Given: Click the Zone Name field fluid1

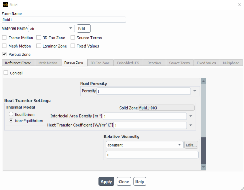Looking at the screenshot, I should pyautogui.click(x=64, y=20).
